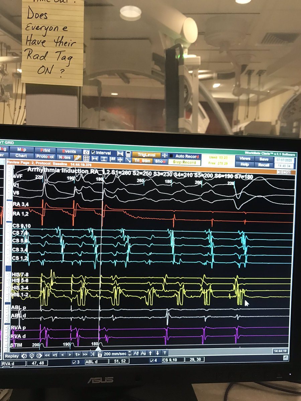
Task: Click the small panel icon at bottom-right corner
Action: pyautogui.click(x=285, y=358)
